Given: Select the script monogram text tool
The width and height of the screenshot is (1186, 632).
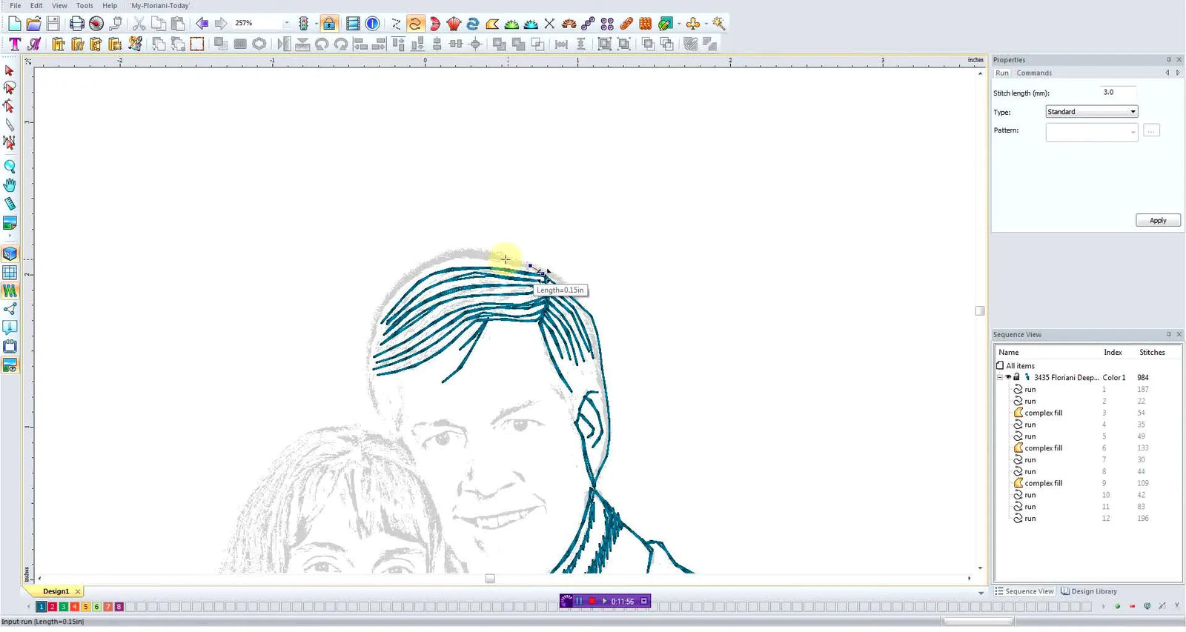Looking at the screenshot, I should tap(33, 44).
